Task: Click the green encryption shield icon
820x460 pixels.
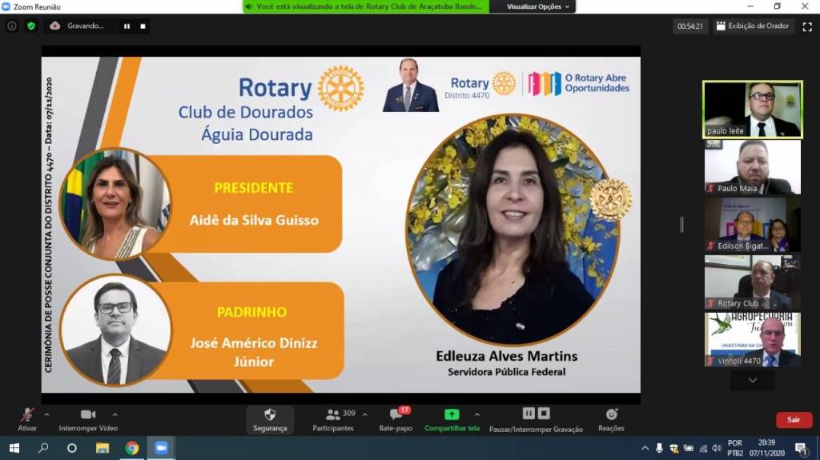Action: pos(31,26)
